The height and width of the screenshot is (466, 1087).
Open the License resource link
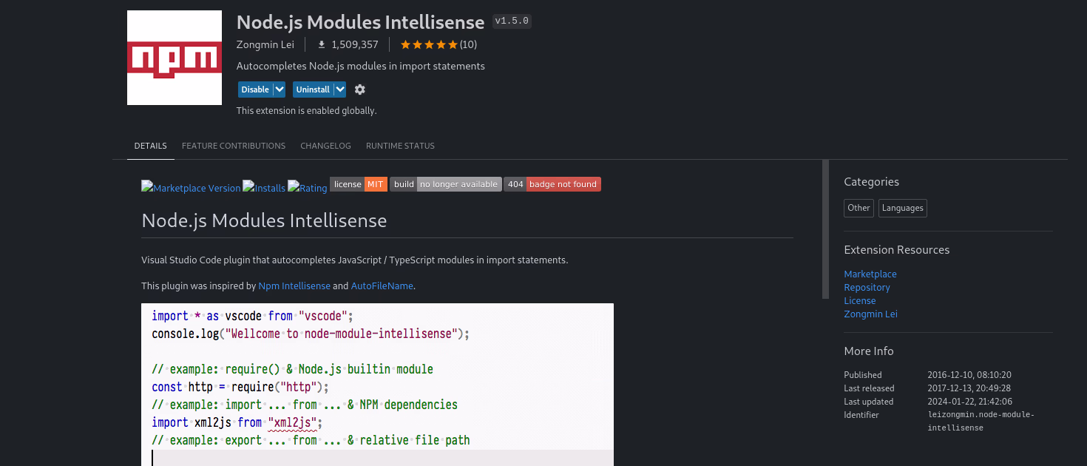point(860,300)
